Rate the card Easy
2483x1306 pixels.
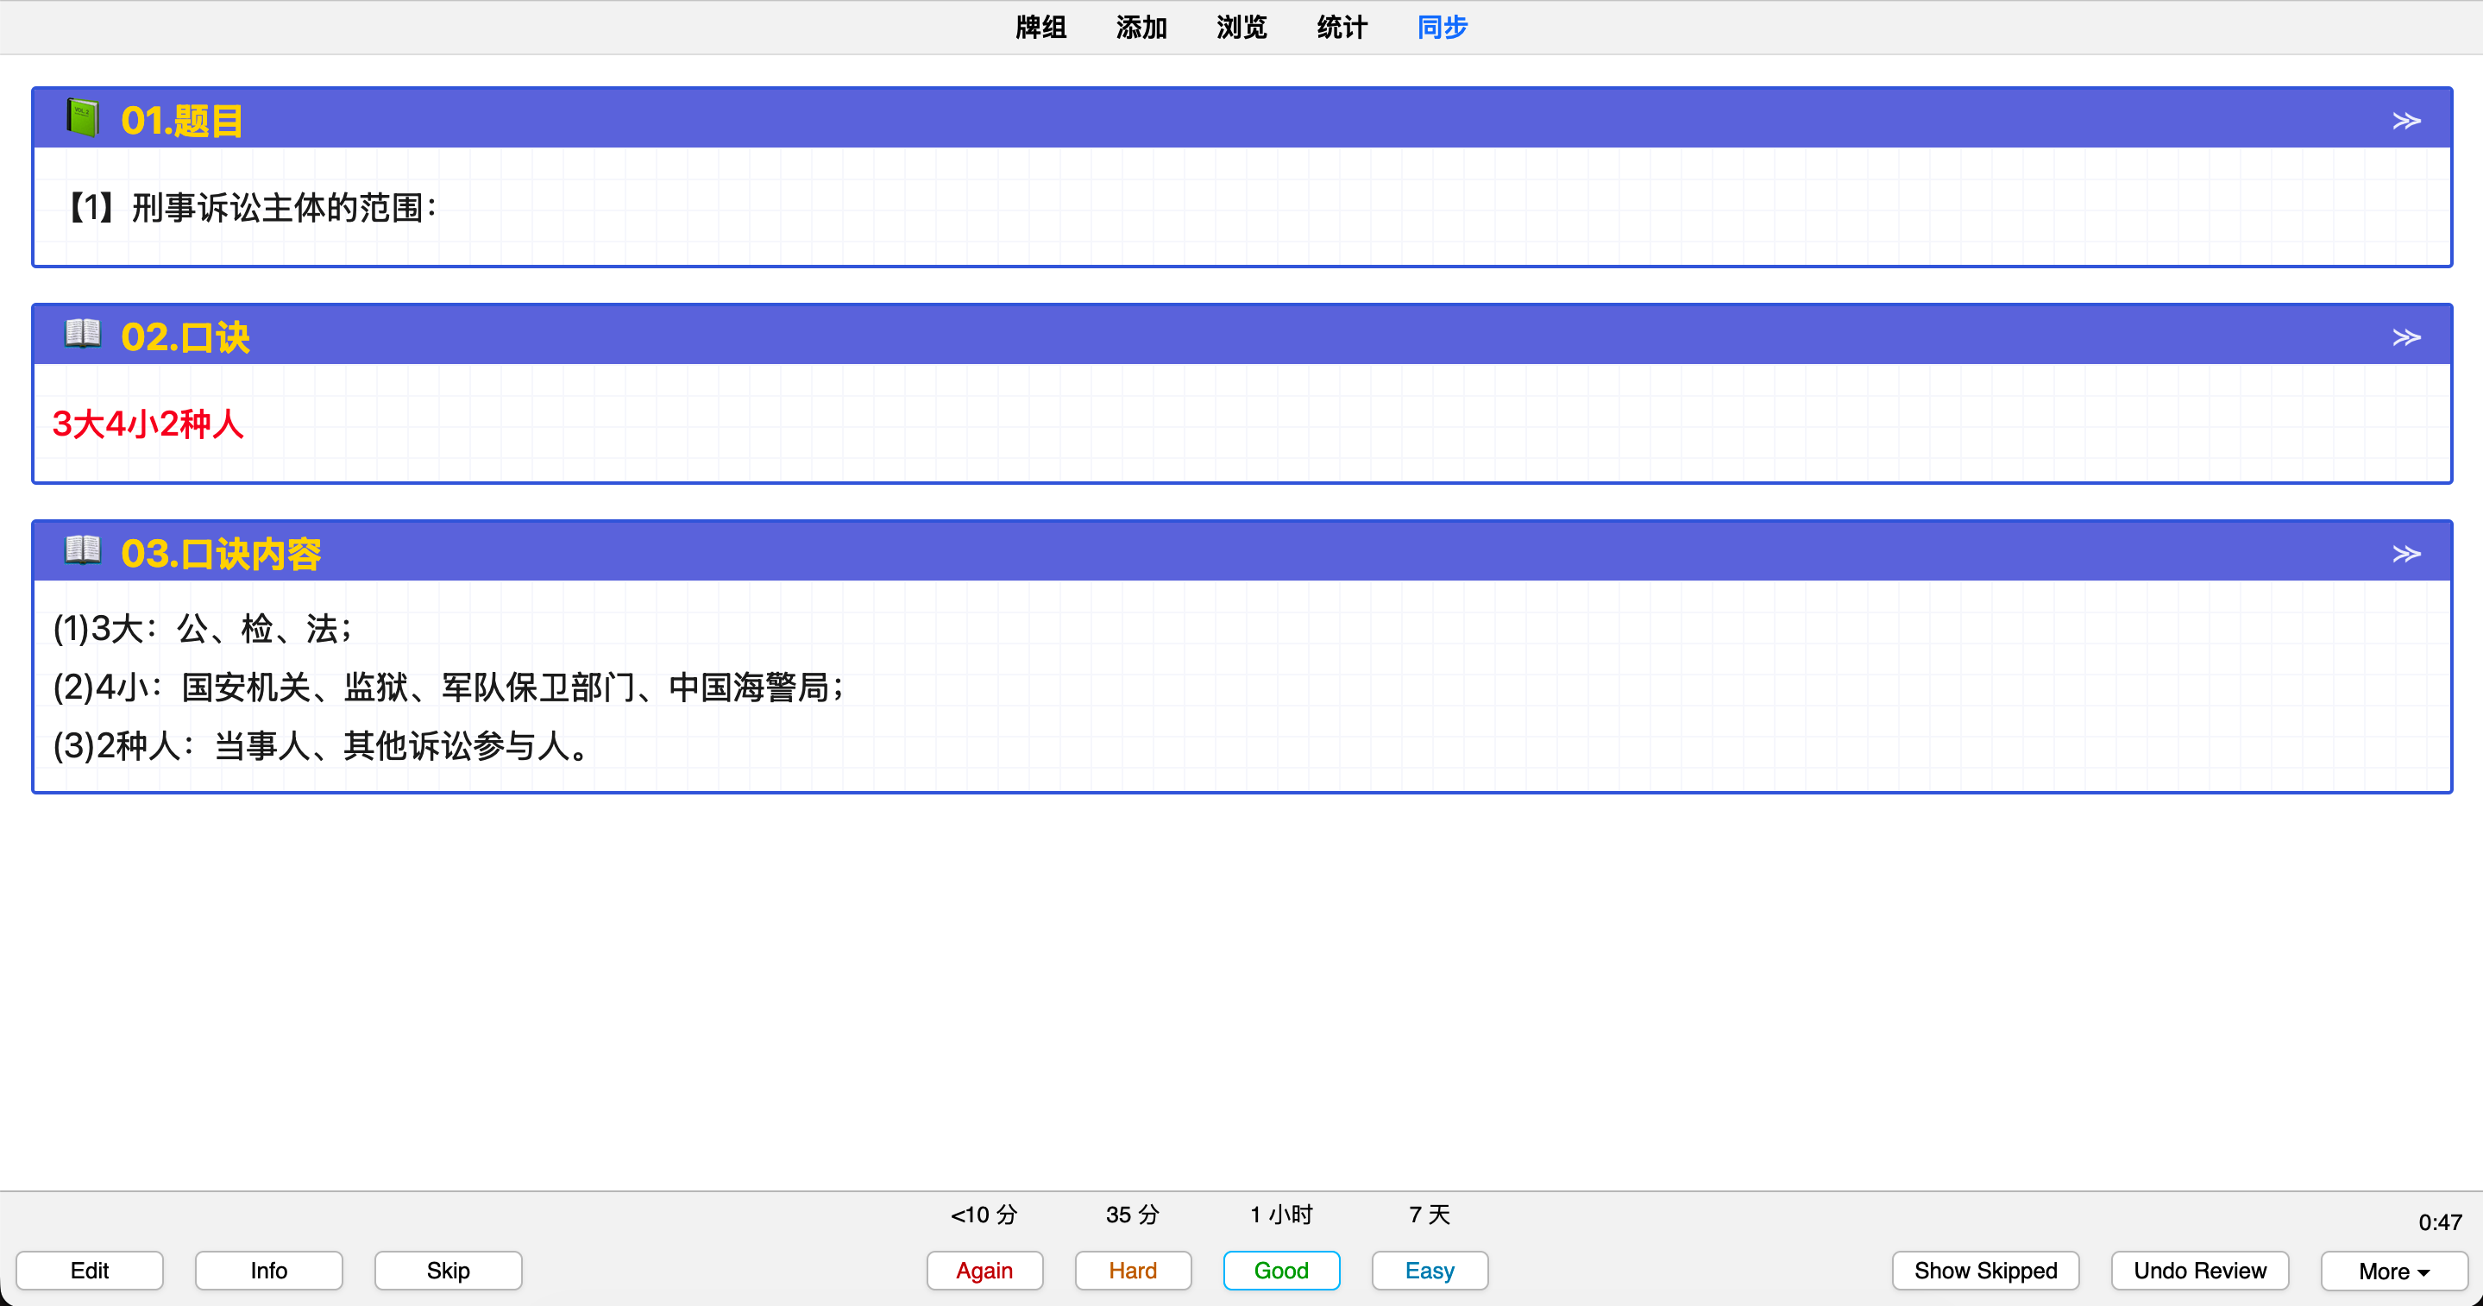(1430, 1271)
